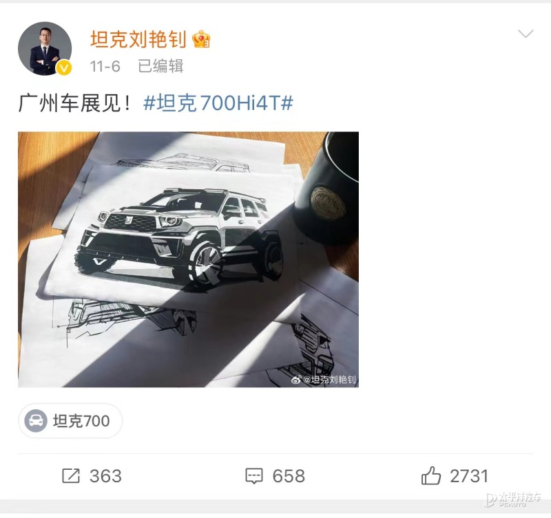The width and height of the screenshot is (551, 518).
Task: Open the 坦克700 car tag chip
Action: pos(70,421)
